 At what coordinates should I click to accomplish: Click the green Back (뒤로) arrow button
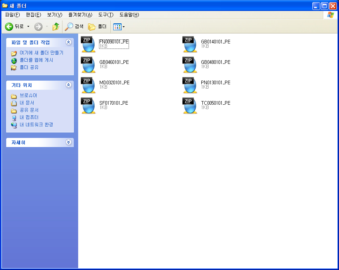click(9, 27)
